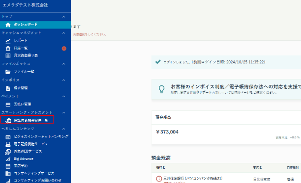301x183 pixels.
Task: Collapse the インボイス section chevron
Action: (x=64, y=80)
